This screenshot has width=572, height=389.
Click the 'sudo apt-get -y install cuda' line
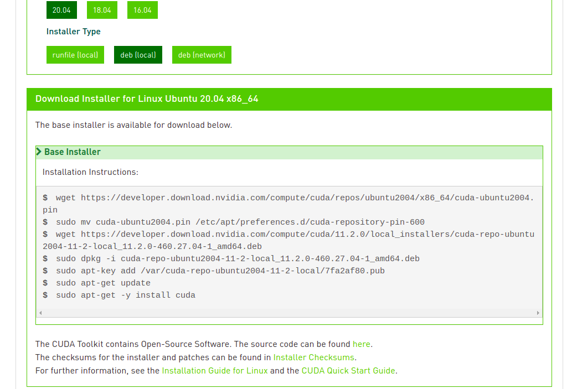[x=119, y=295]
